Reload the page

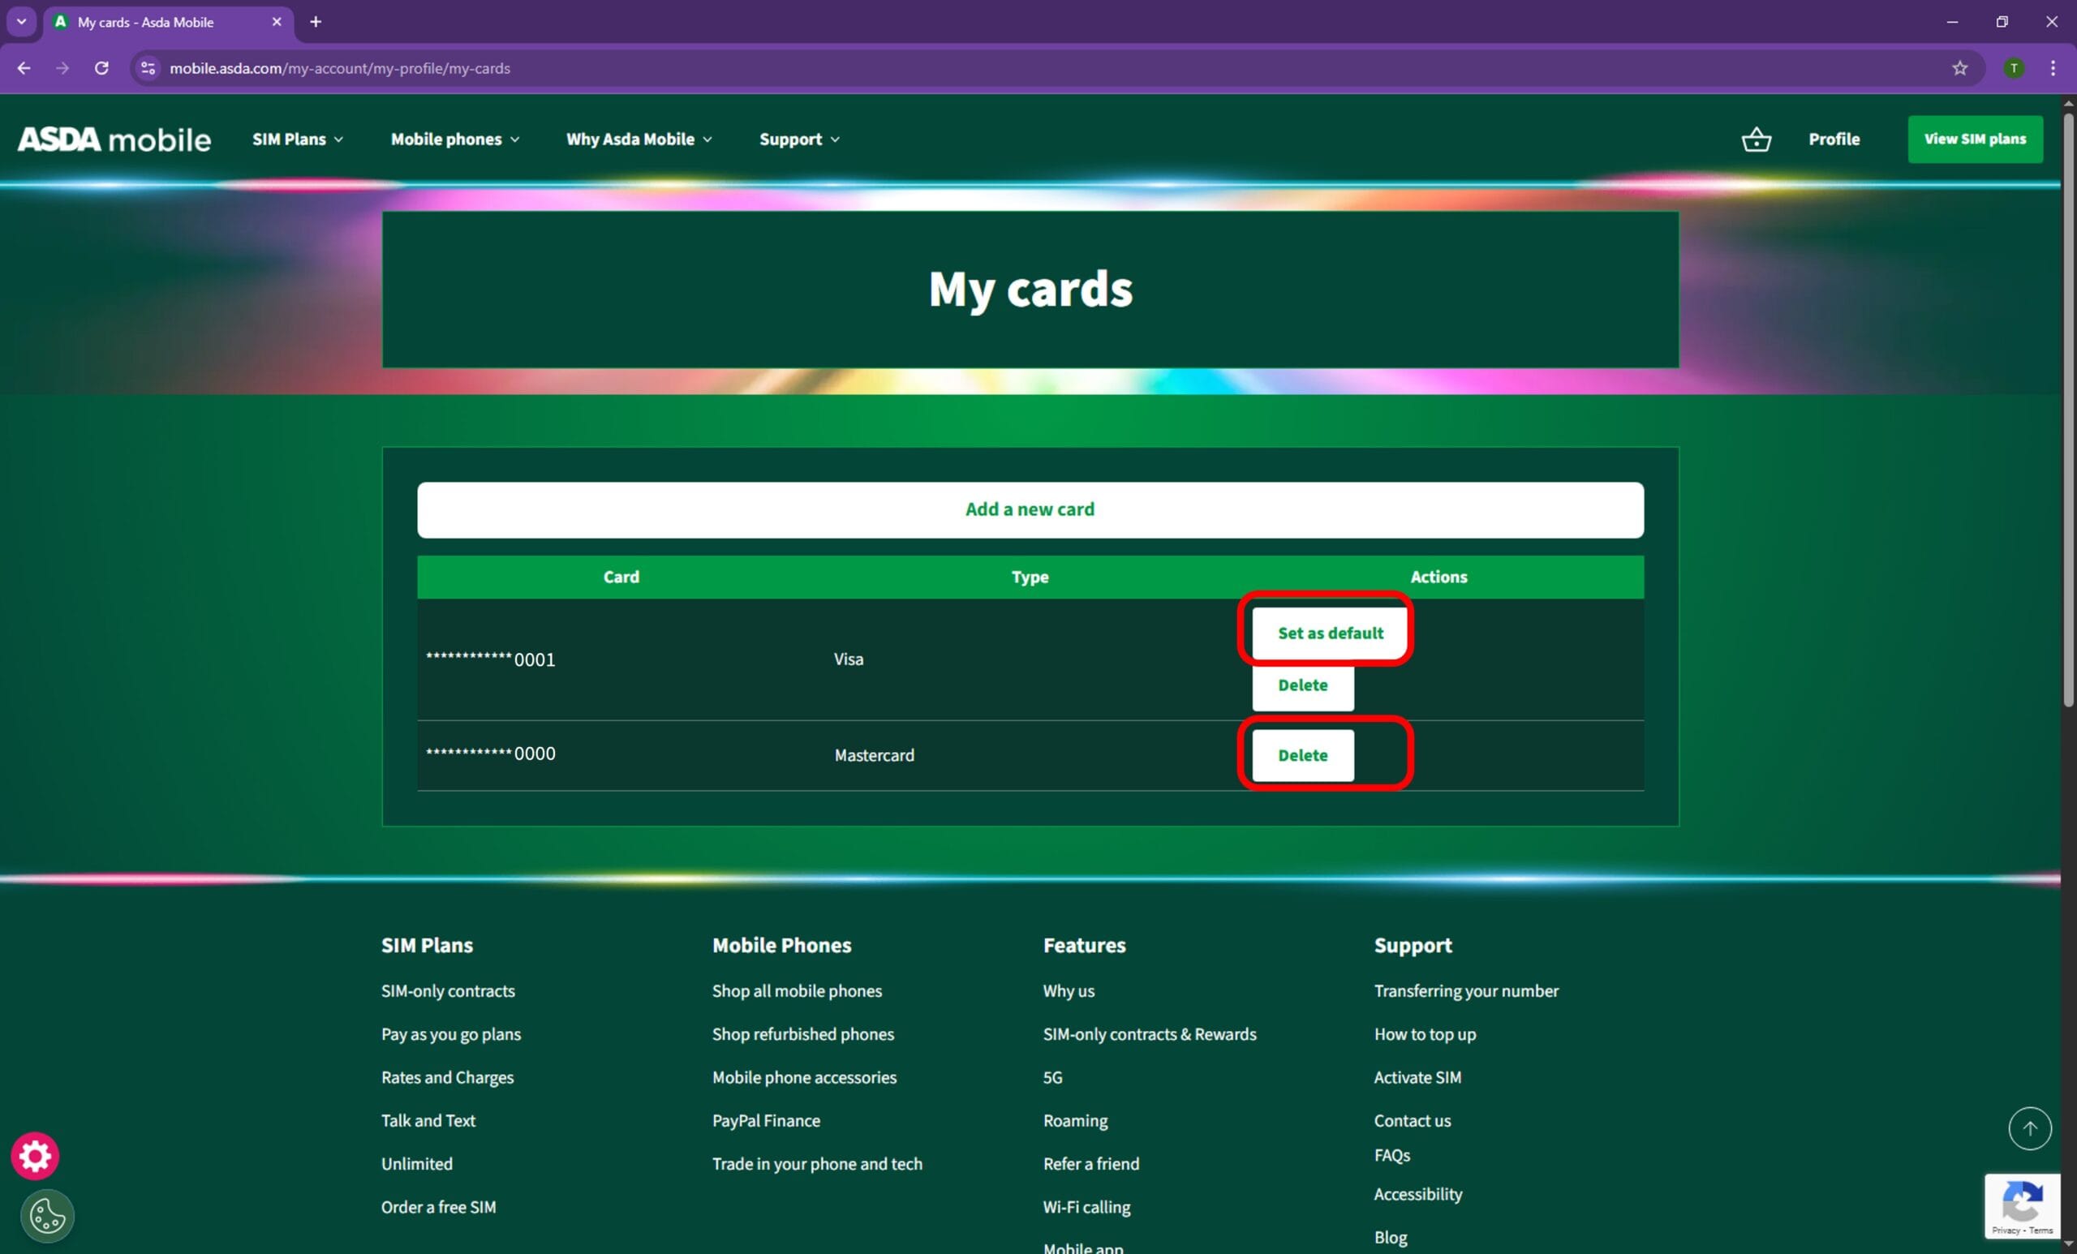coord(101,68)
